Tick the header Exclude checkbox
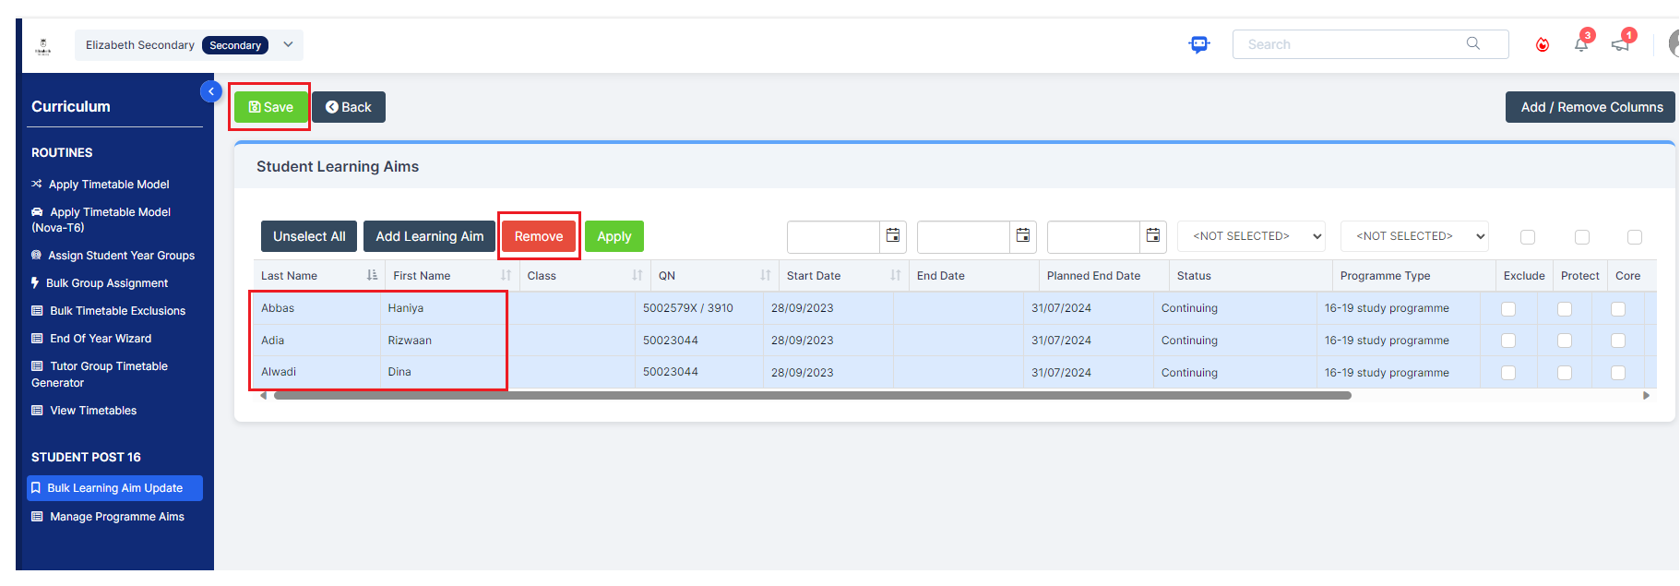The image size is (1680, 586). [x=1528, y=237]
